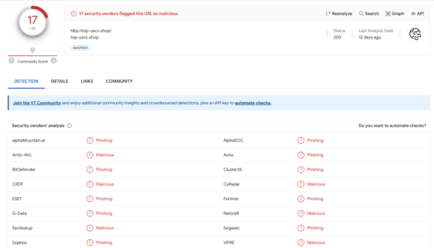Click the Phishing verdict for Fortinet
This screenshot has width=434, height=248.
point(315,199)
